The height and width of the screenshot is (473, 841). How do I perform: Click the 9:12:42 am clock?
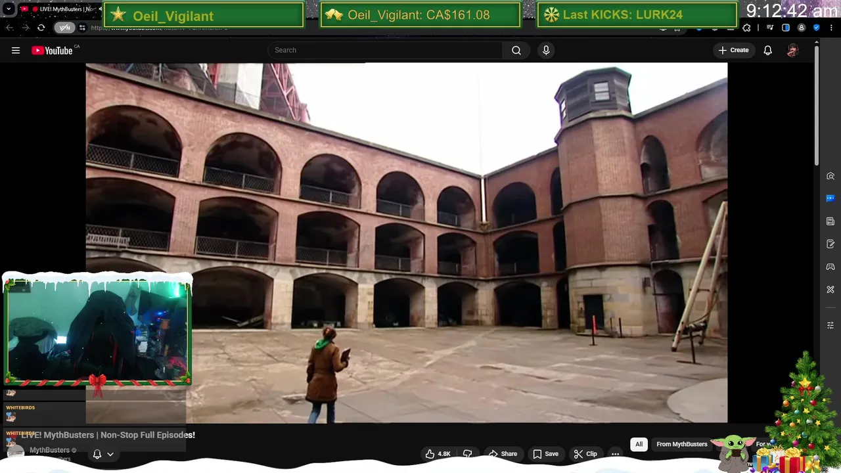792,11
